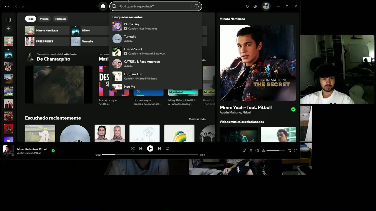Open Austin Mahone The Secret album cover

[x=258, y=63]
